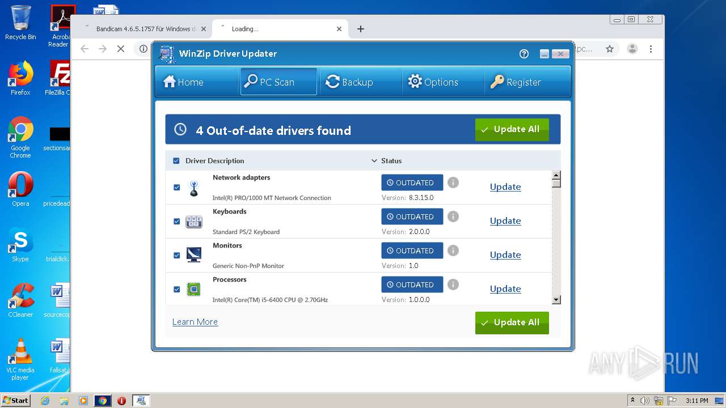Open the Chrome three-dot menu
The height and width of the screenshot is (408, 726).
651,49
